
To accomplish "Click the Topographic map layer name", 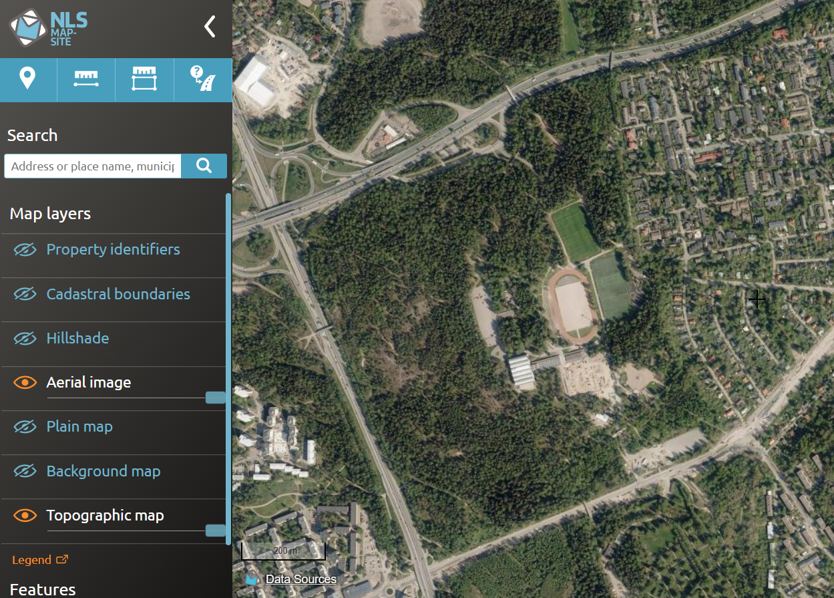I will [x=105, y=515].
